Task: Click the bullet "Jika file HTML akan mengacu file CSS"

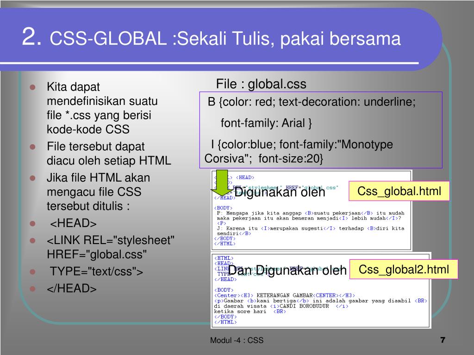Action: (98, 192)
